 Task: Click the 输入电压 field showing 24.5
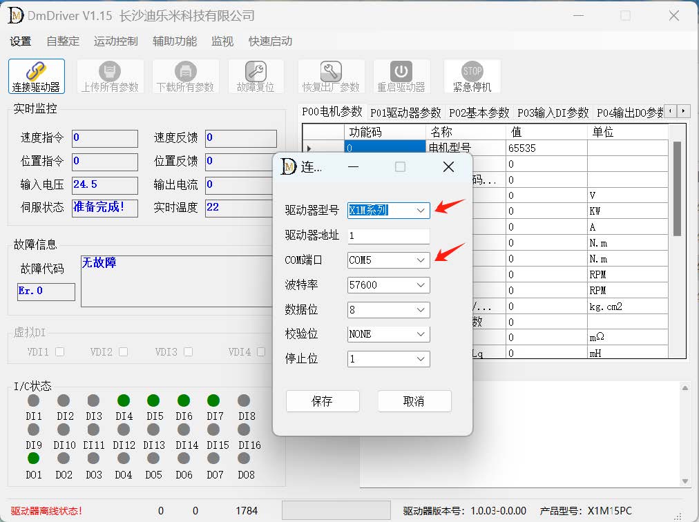click(105, 186)
